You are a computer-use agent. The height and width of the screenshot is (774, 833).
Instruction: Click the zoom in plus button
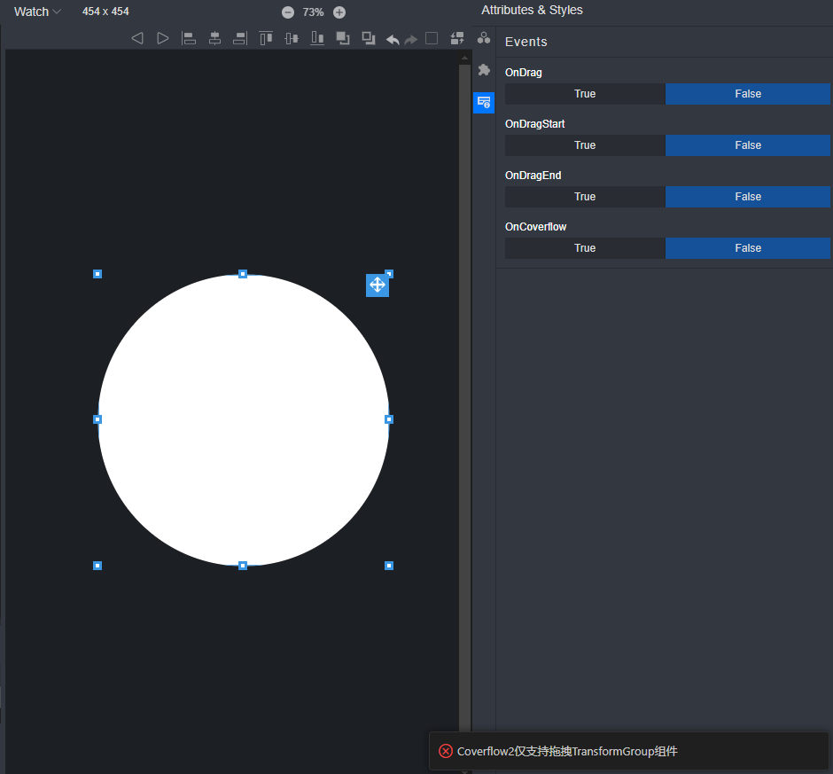pyautogui.click(x=339, y=12)
